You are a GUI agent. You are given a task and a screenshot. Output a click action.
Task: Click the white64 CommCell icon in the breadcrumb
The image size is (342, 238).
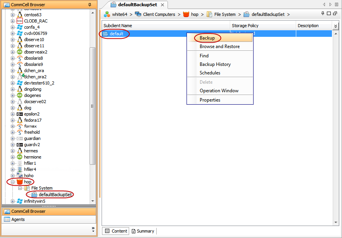(107, 14)
